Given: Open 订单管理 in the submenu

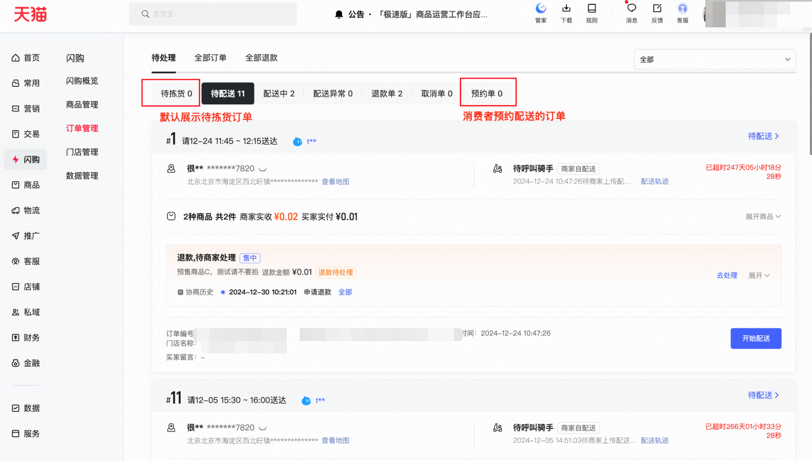Looking at the screenshot, I should [82, 129].
